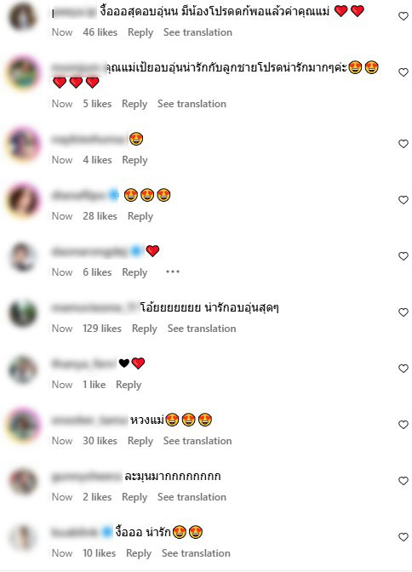Reply to the comment with 10 likes
Screen dimensions: 412x572
(x=139, y=553)
